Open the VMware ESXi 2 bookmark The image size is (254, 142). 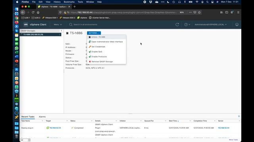point(67,18)
